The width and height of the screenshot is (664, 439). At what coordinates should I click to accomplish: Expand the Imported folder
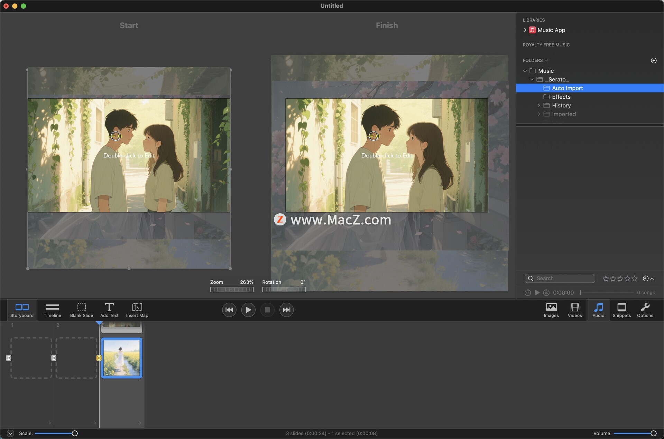coord(539,114)
